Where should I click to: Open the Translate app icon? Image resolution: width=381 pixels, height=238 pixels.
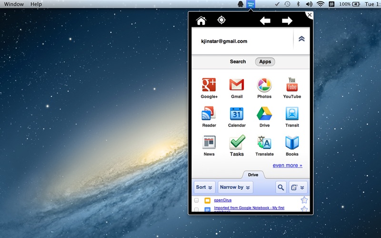tap(264, 142)
